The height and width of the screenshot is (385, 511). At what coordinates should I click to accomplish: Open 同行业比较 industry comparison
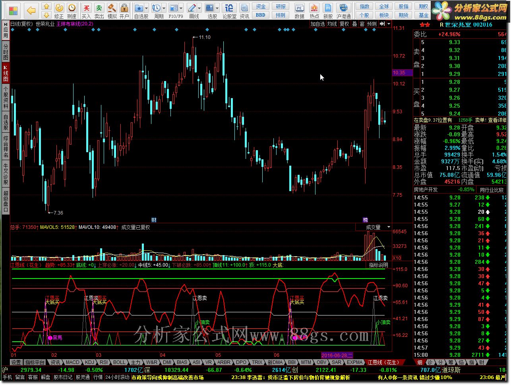pyautogui.click(x=492, y=190)
